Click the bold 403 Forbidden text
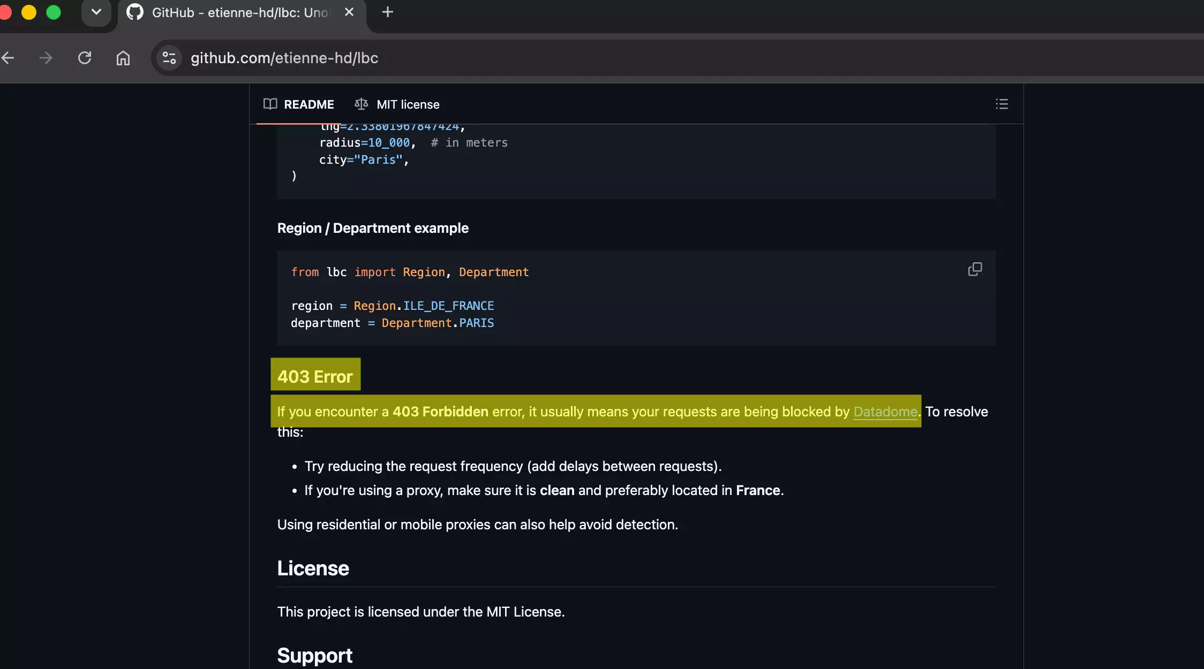Screen dimensions: 1204x669 [x=440, y=412]
